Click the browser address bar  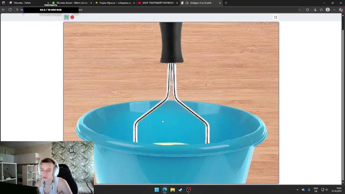(159, 10)
